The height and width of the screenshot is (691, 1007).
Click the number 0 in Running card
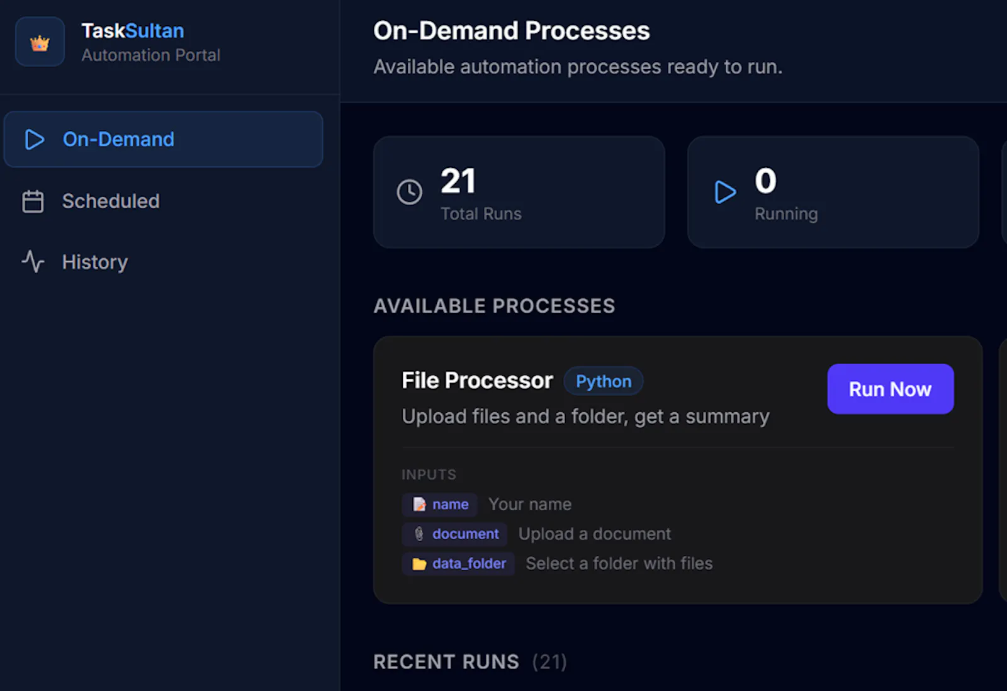(x=765, y=181)
